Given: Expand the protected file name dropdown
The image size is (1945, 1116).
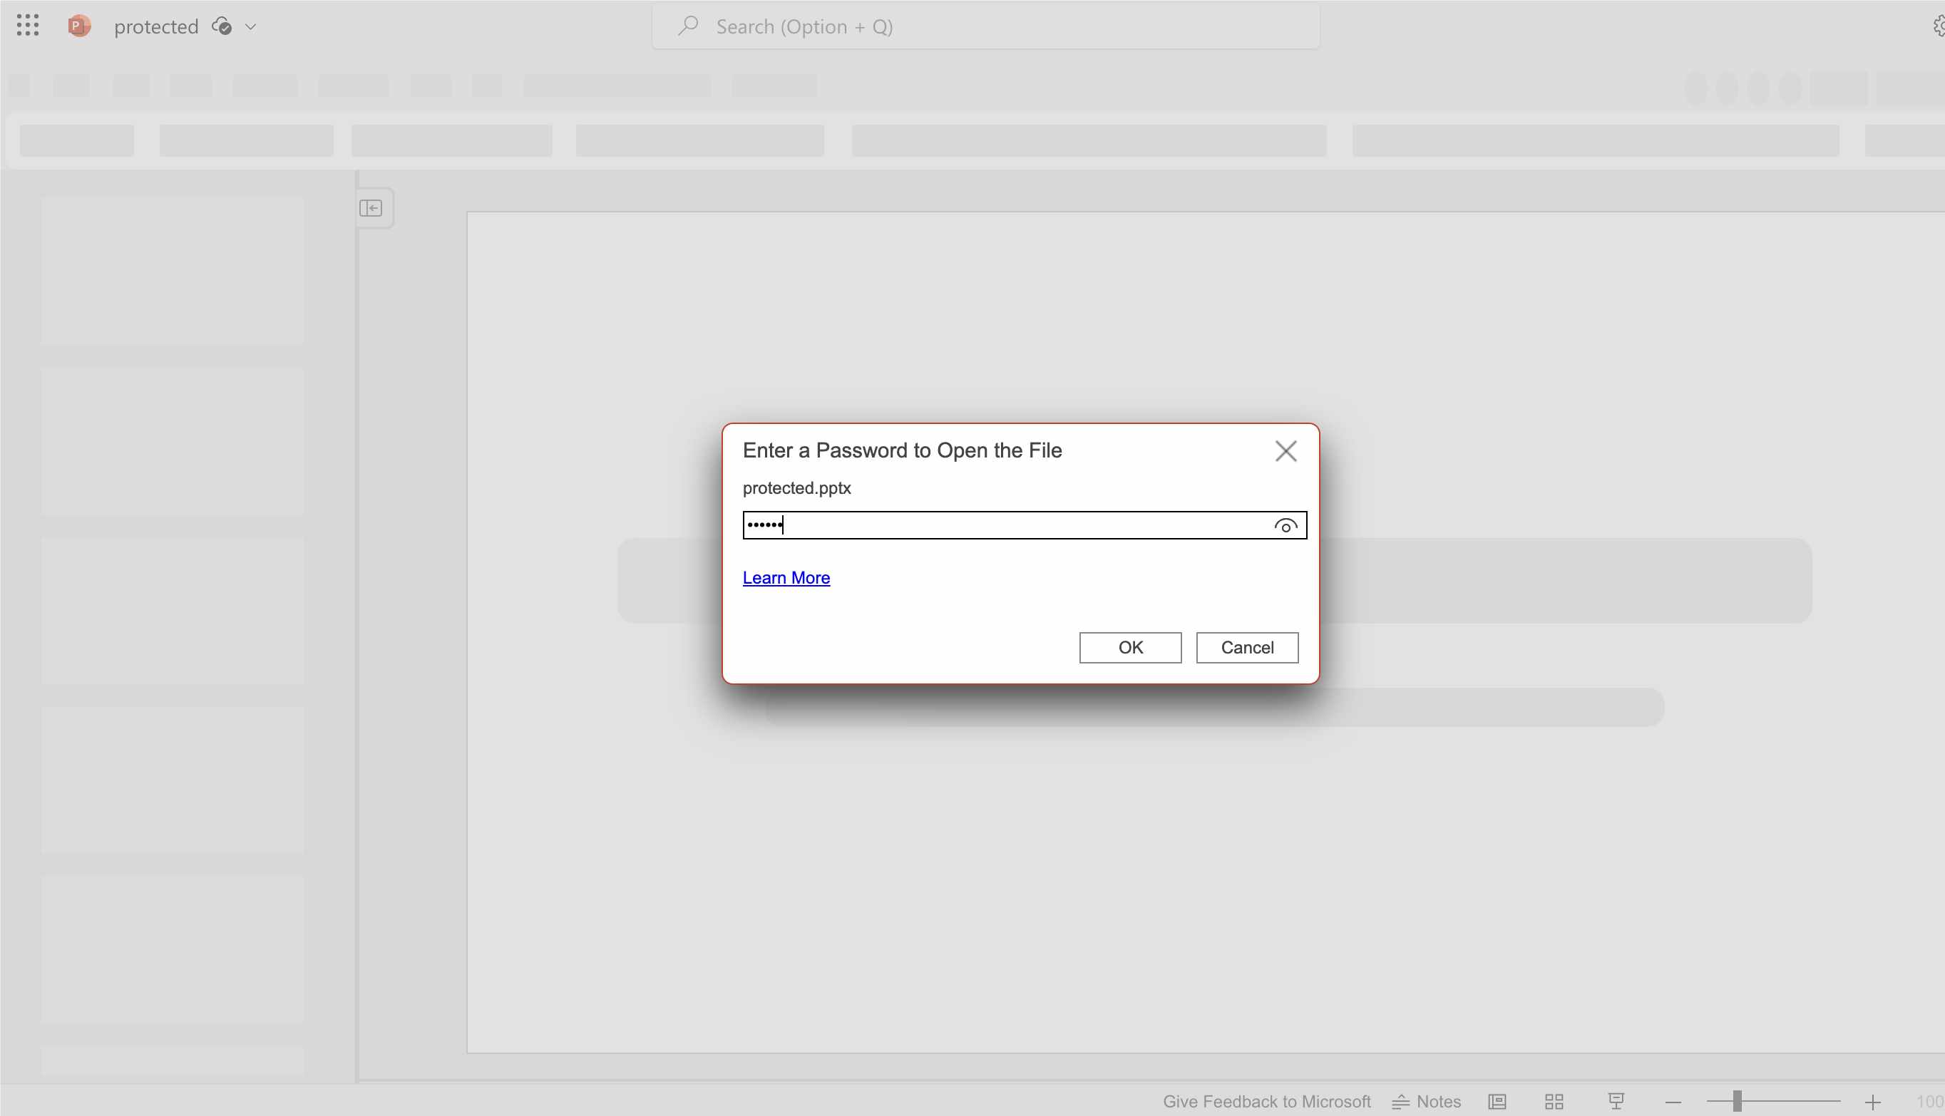Looking at the screenshot, I should [x=251, y=27].
